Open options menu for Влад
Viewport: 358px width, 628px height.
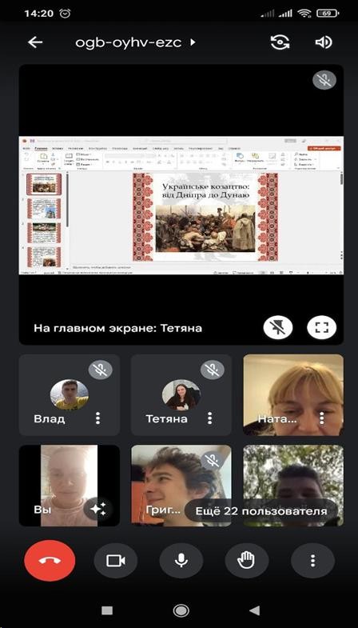97,418
